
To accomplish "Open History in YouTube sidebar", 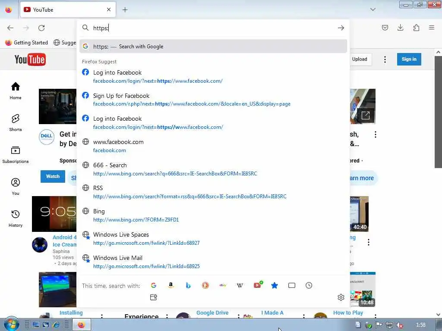I will 16,219.
